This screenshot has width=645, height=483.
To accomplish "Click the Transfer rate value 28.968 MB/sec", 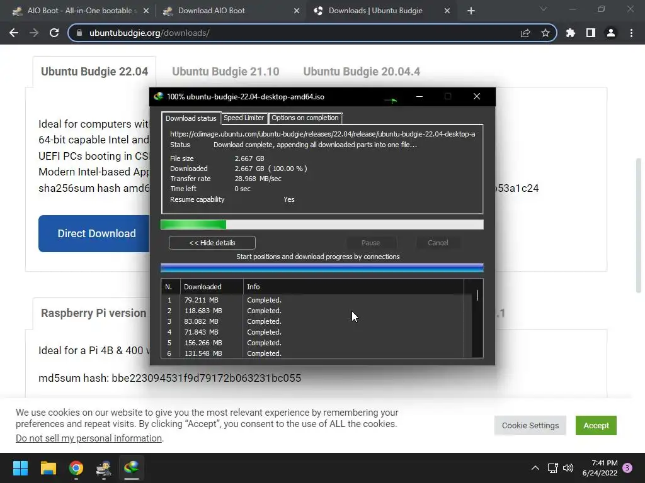I will (x=258, y=179).
